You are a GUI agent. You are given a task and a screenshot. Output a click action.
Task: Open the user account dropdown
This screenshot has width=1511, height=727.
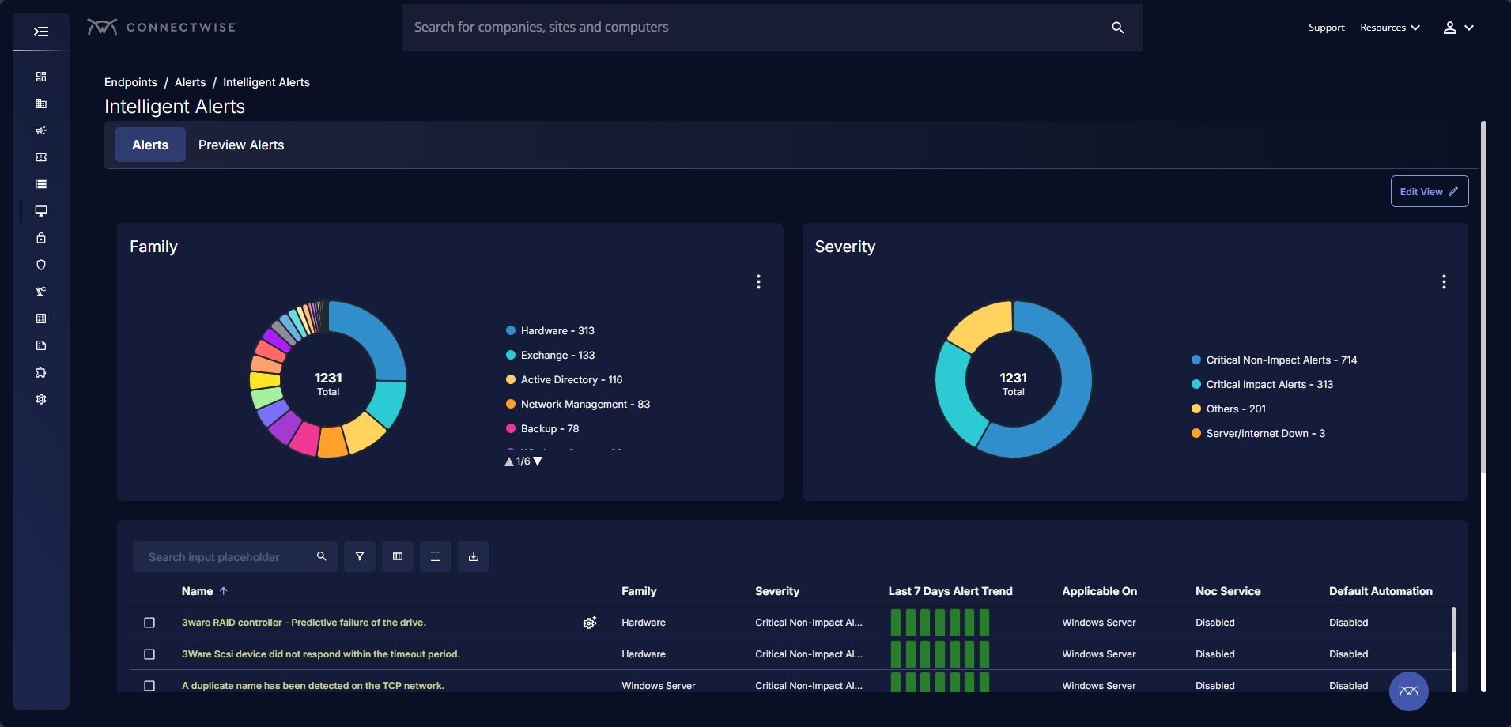click(x=1458, y=28)
